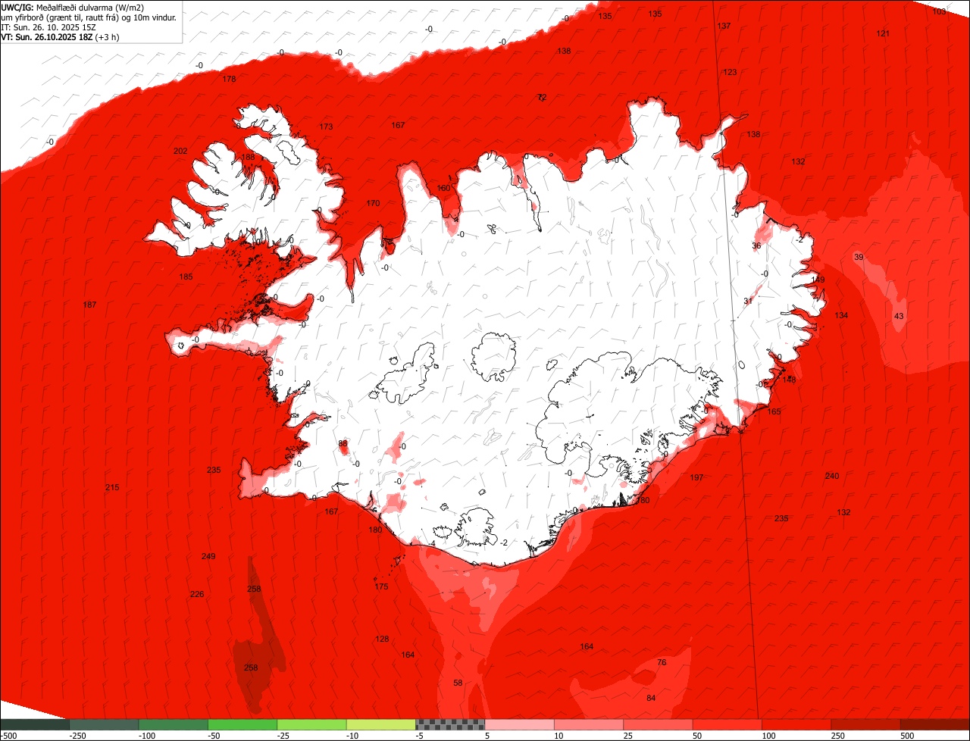Image resolution: width=970 pixels, height=741 pixels.
Task: Click the 'IT: Sun. 26. 10. 2025 15Z' line
Action: pos(50,27)
